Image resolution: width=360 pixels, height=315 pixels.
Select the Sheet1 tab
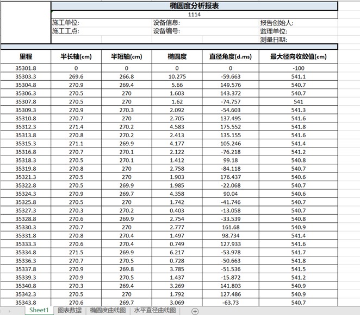click(39, 311)
